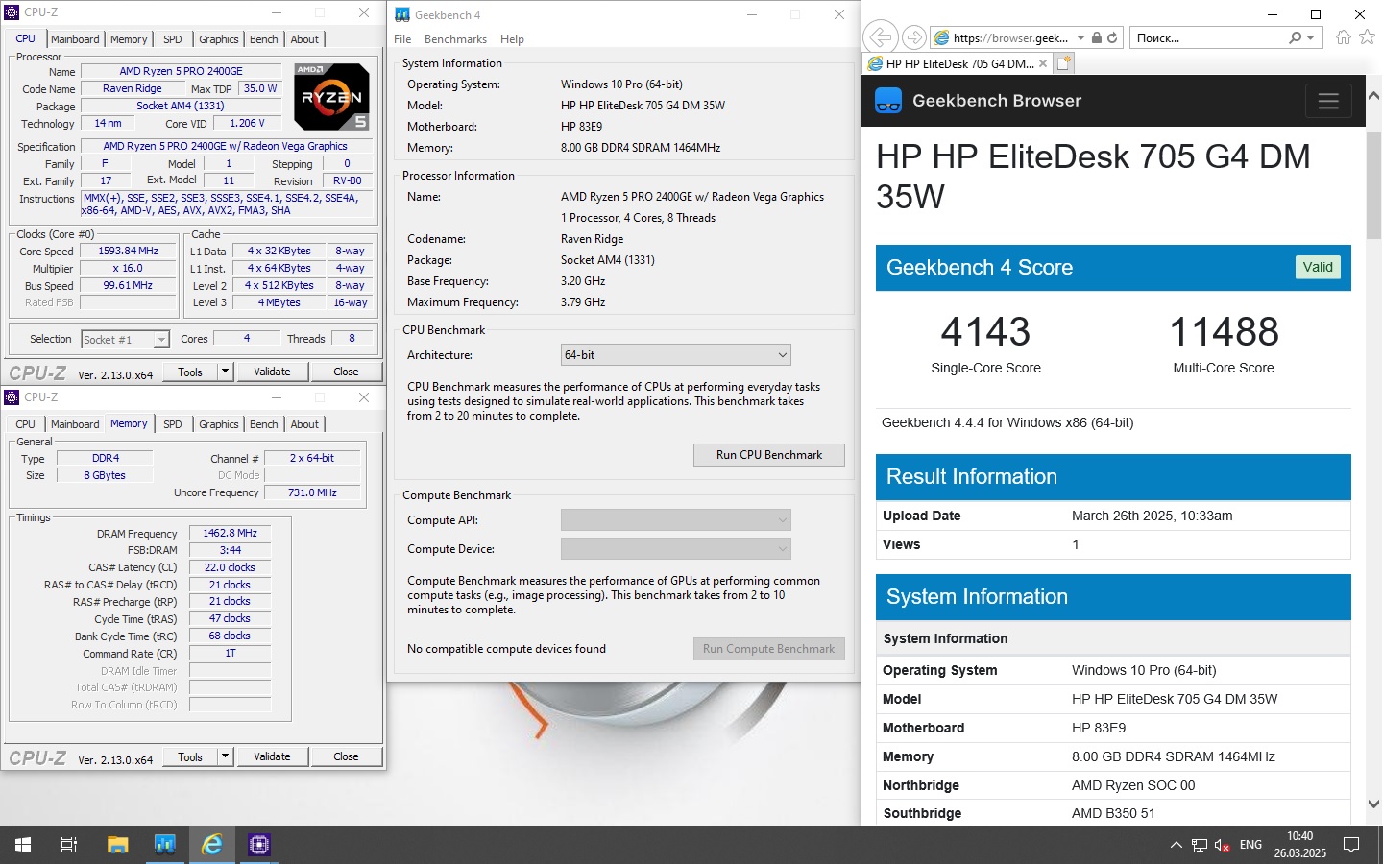Open the muted volume tray icon
1383x864 pixels.
pyautogui.click(x=1223, y=845)
